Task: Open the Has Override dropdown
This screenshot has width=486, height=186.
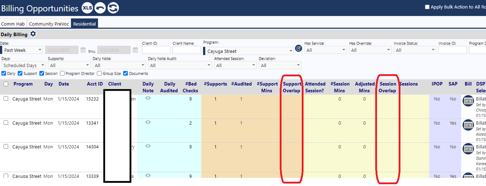Action: click(370, 50)
